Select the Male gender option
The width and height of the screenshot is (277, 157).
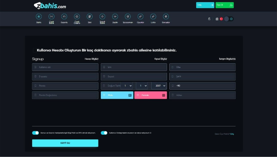[117, 95]
